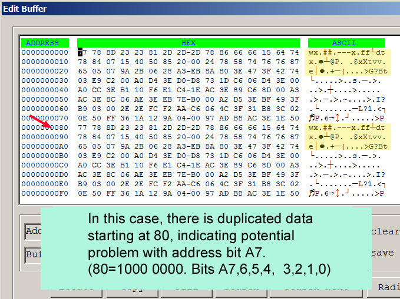Click address 0000000060 in the address column

tap(45, 109)
